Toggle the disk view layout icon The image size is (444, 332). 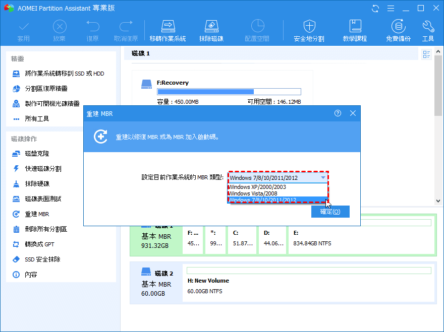click(x=426, y=54)
